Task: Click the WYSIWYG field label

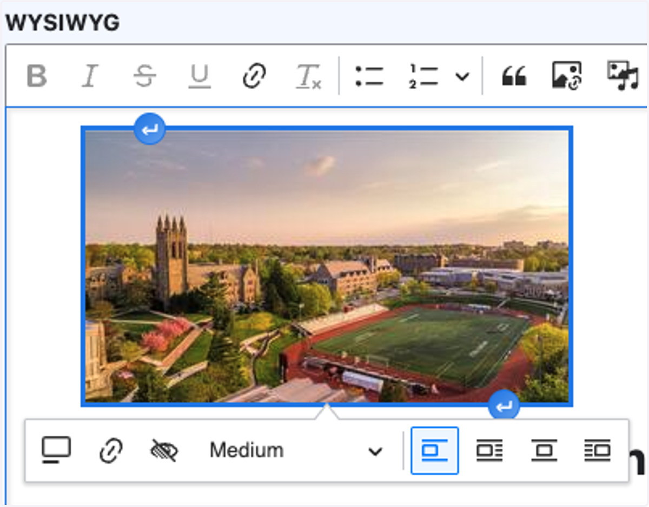Action: pyautogui.click(x=62, y=23)
